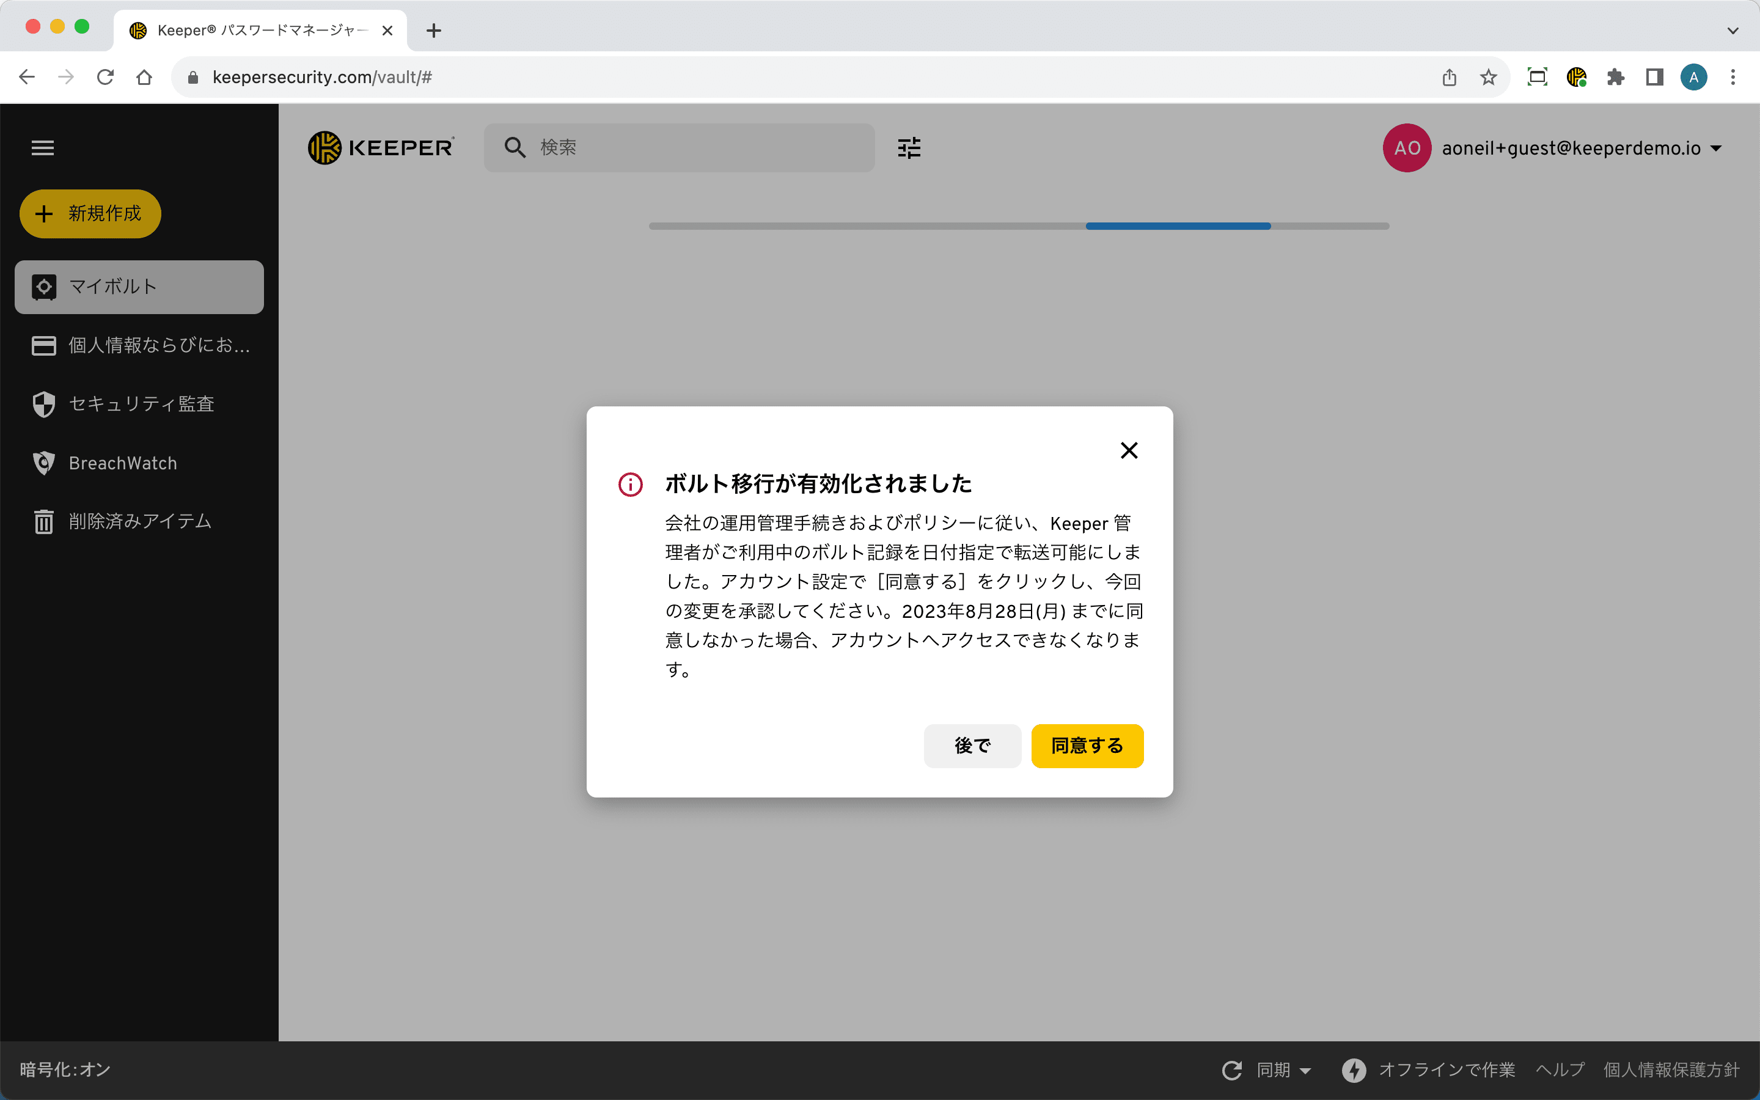Expand the tab search chevron
Viewport: 1760px width, 1100px height.
pos(1733,31)
